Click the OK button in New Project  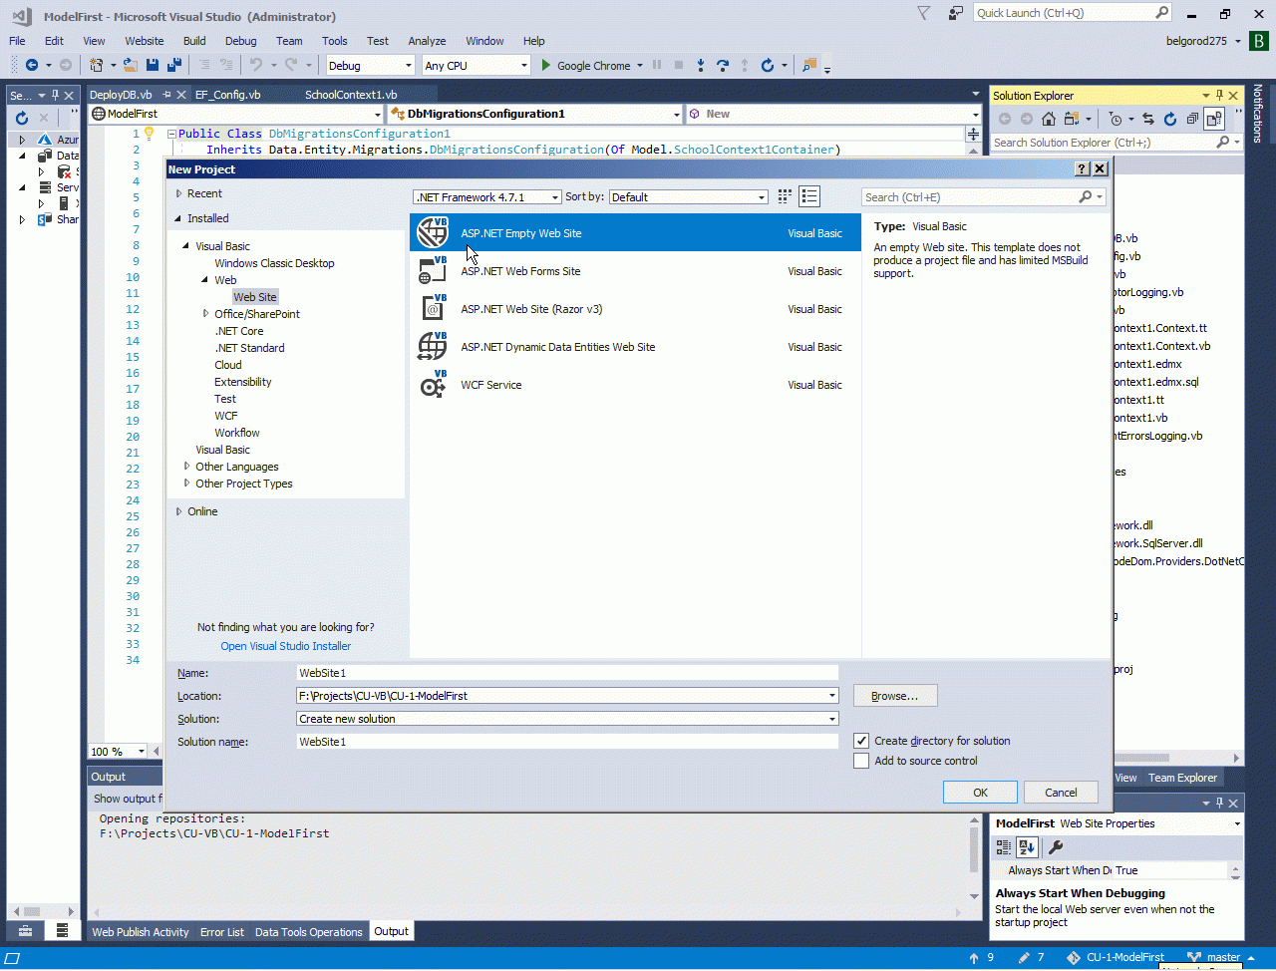pos(981,793)
